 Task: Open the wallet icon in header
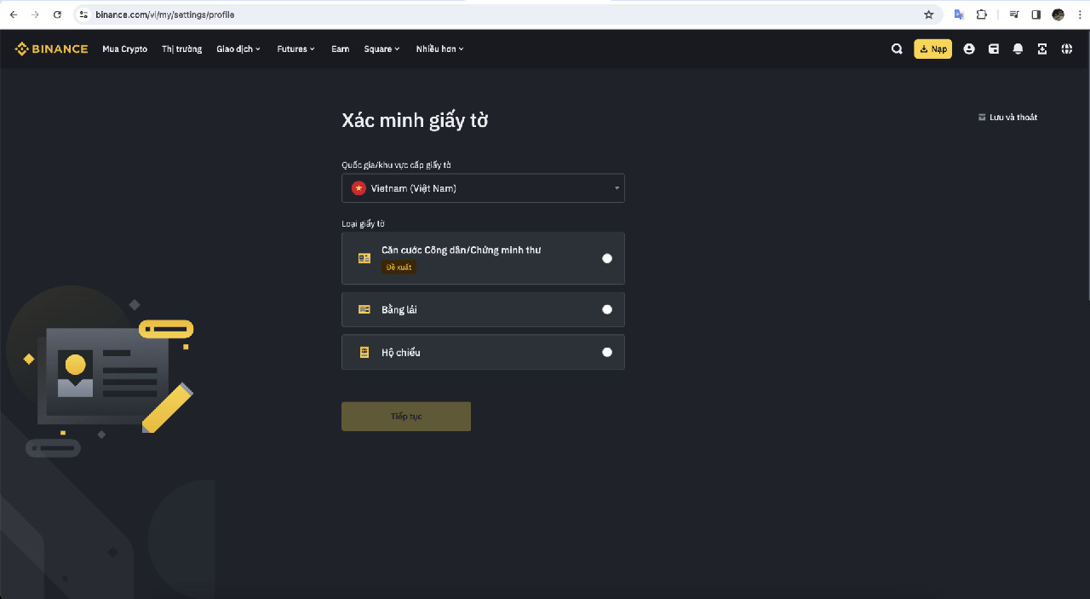[993, 49]
